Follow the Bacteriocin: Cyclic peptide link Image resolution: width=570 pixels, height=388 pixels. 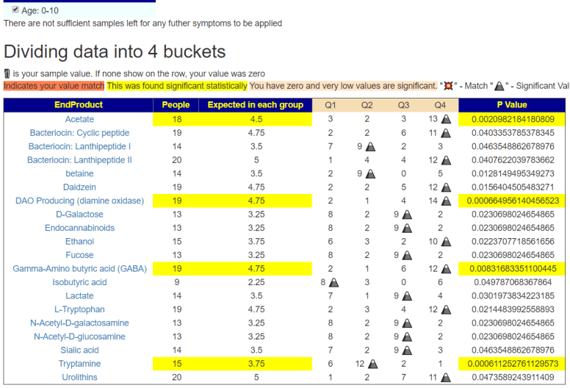click(x=79, y=133)
